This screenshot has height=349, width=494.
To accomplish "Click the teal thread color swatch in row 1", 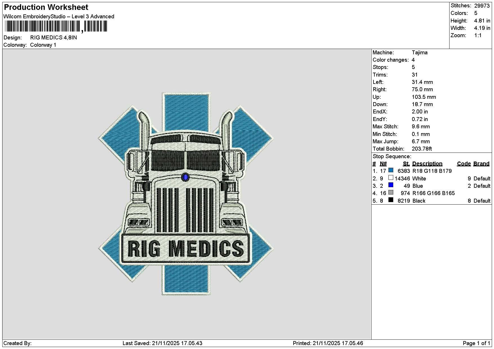I will point(391,170).
